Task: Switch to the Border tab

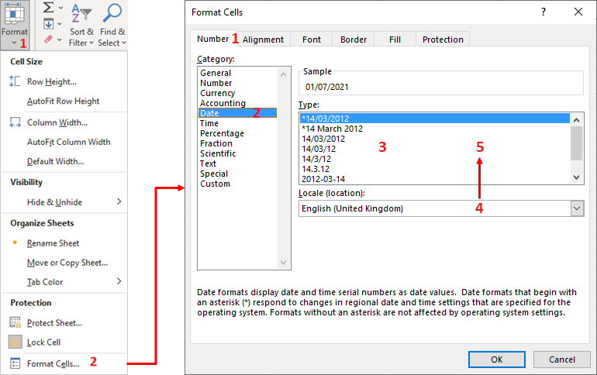Action: [354, 40]
